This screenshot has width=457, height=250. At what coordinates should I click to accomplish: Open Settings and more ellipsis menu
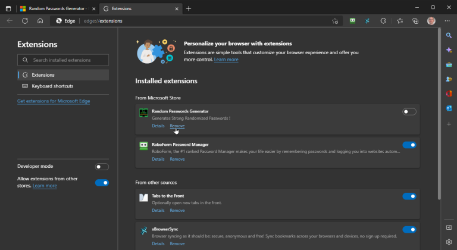pyautogui.click(x=447, y=21)
